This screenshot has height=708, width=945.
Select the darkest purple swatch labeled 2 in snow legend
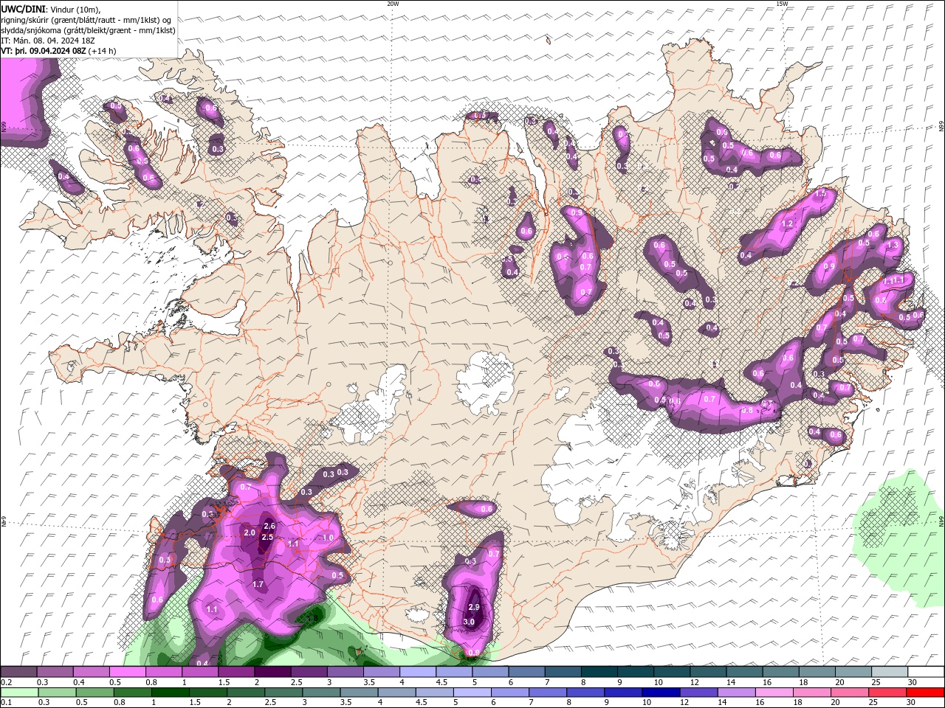pyautogui.click(x=272, y=672)
